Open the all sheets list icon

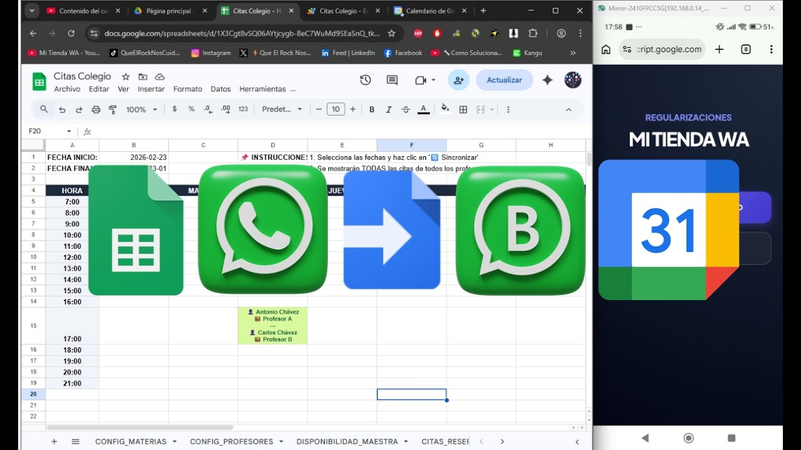click(x=76, y=441)
